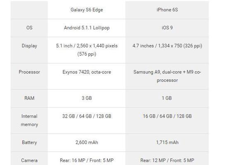Click the 2,600 mAh battery value

87,142
